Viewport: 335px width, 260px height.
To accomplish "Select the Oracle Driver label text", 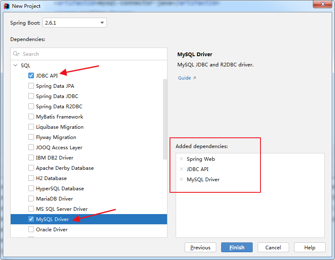I will (52, 229).
